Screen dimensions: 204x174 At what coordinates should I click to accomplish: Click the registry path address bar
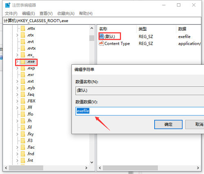click(102, 21)
